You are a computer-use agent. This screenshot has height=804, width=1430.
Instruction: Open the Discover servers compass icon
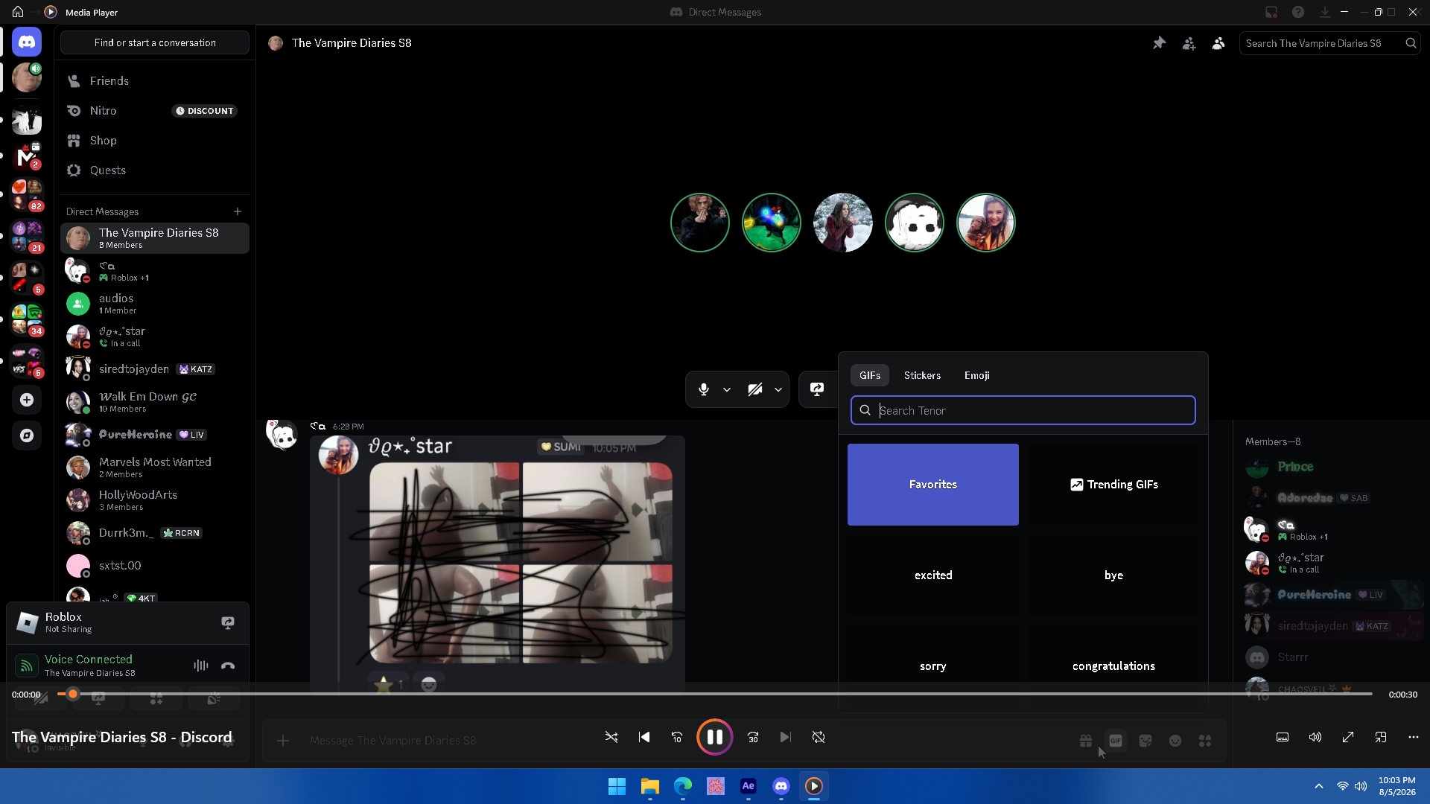tap(27, 435)
